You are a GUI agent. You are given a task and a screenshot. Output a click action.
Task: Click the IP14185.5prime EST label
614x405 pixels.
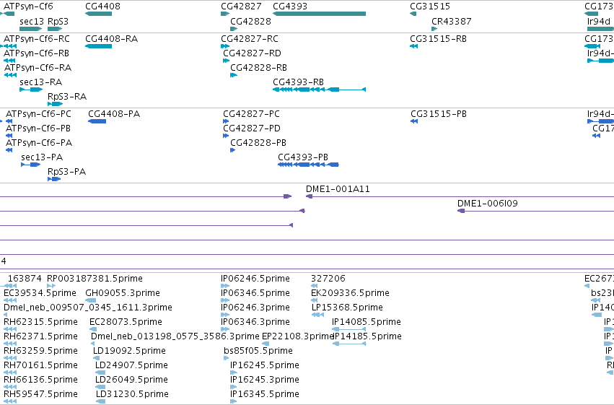click(367, 336)
